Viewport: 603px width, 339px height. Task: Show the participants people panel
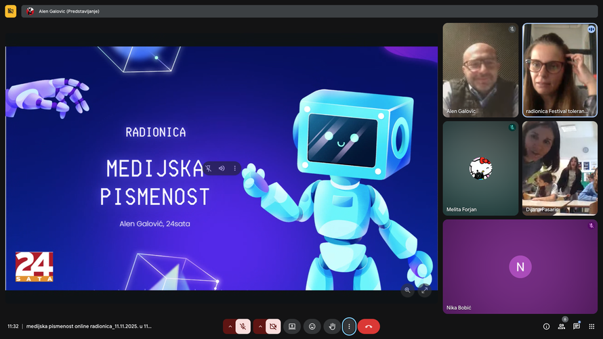pos(562,326)
